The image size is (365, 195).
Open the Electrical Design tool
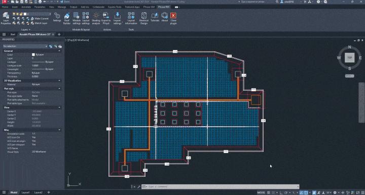click(x=144, y=18)
